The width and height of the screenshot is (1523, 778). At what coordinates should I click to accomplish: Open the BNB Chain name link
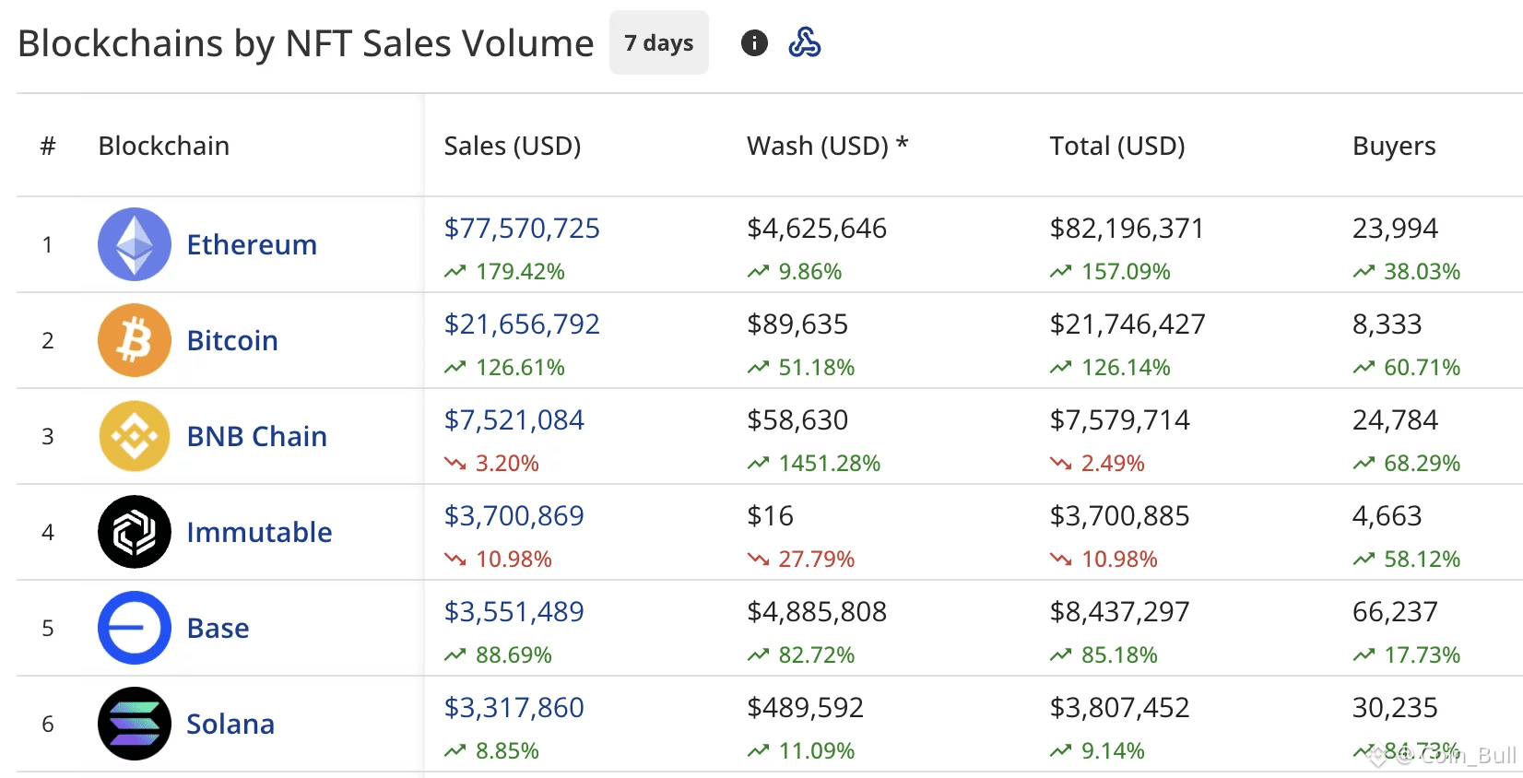pos(256,436)
